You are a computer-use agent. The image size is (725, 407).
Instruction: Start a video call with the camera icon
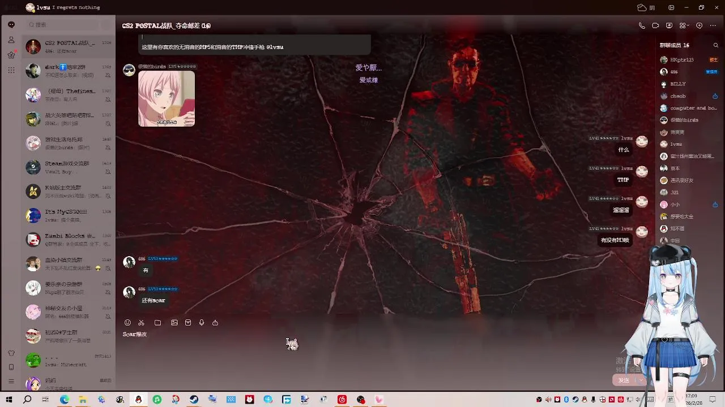pos(655,25)
